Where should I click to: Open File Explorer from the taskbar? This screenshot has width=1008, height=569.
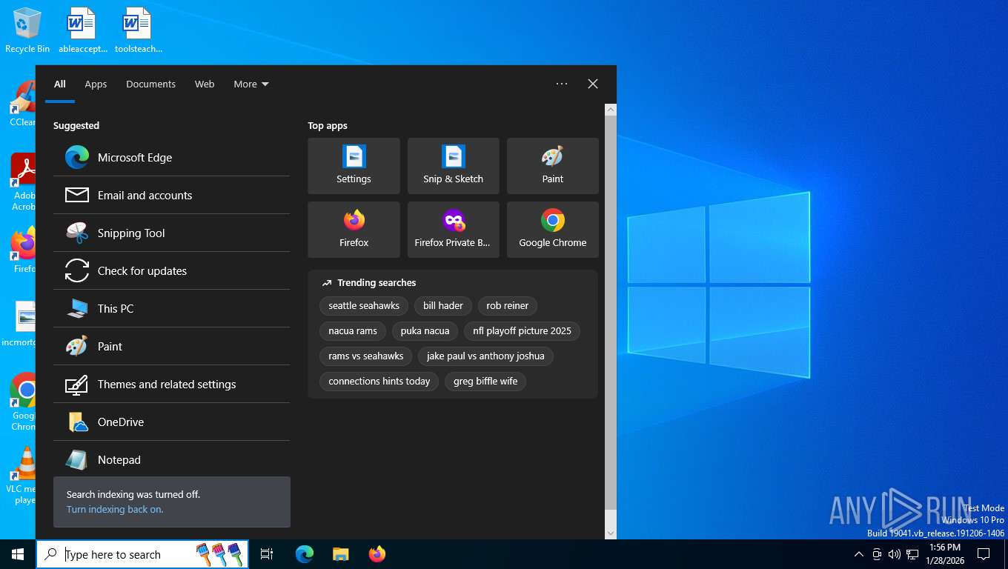tap(341, 554)
